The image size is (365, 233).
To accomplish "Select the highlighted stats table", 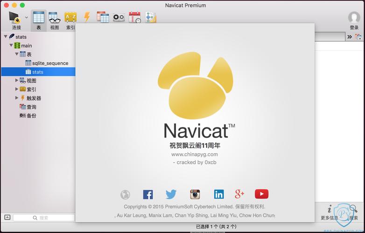I will click(38, 72).
